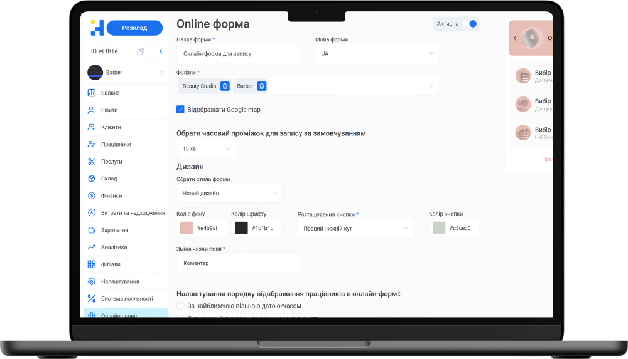Open Новий дизайн form style dropdown
This screenshot has width=628, height=359.
[229, 193]
